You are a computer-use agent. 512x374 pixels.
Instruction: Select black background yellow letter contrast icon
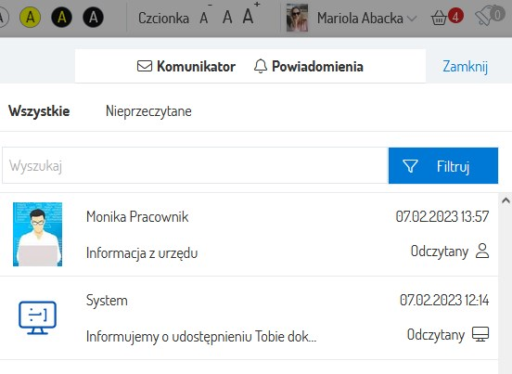(62, 17)
